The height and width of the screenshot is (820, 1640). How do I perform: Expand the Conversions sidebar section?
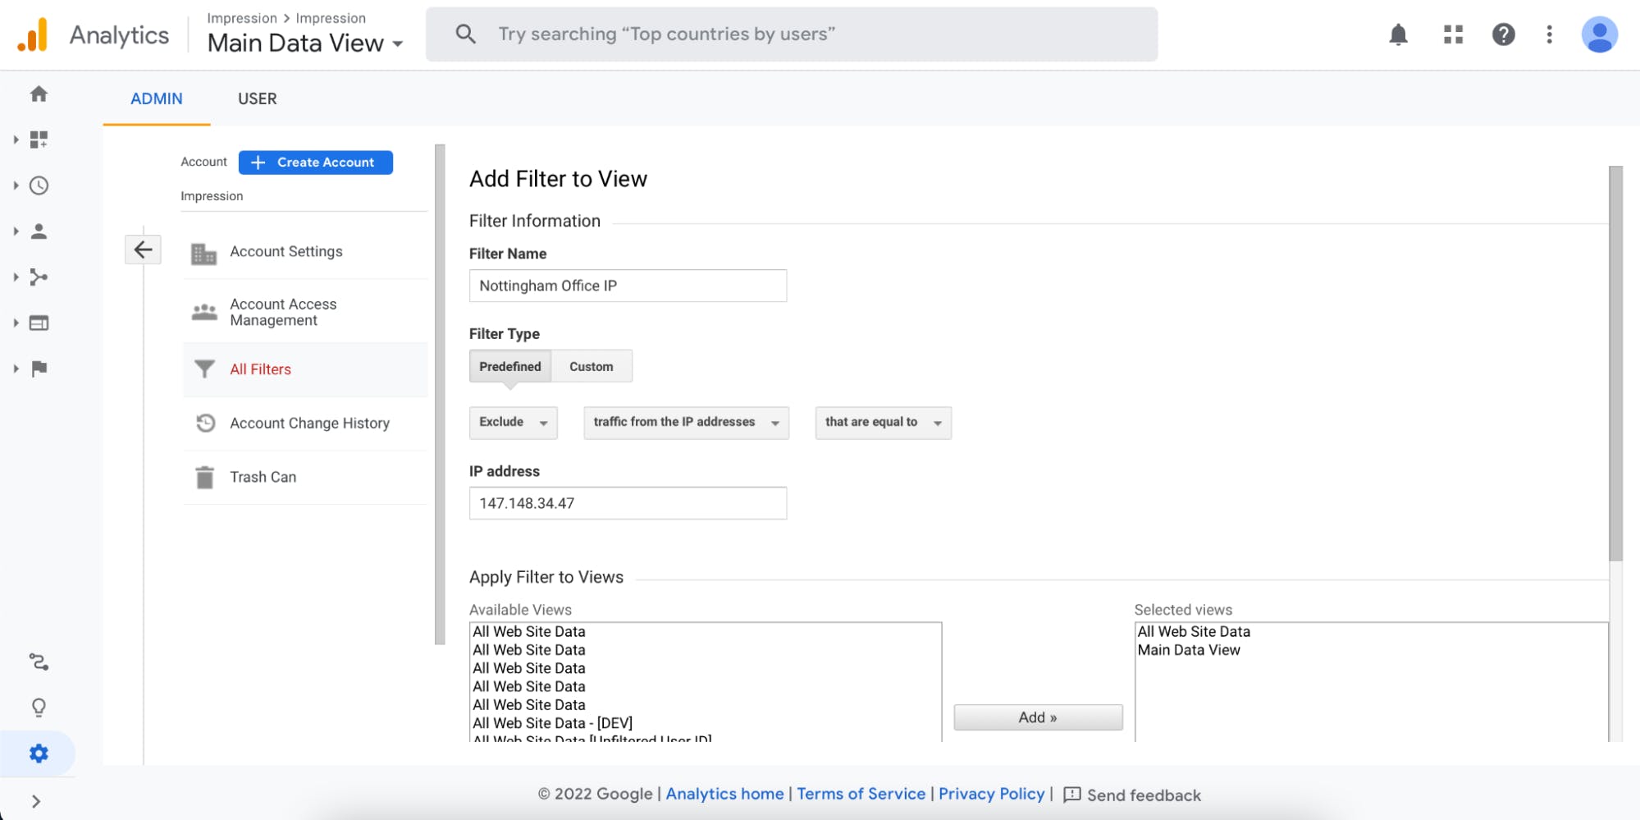[16, 369]
